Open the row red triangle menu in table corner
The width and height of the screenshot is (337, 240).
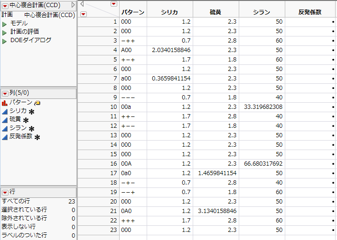(84, 14)
